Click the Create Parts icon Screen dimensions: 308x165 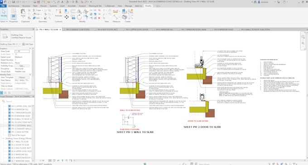[x=125, y=17]
